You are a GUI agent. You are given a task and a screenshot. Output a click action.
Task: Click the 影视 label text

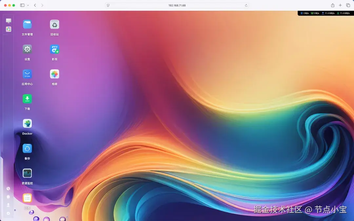pyautogui.click(x=55, y=59)
